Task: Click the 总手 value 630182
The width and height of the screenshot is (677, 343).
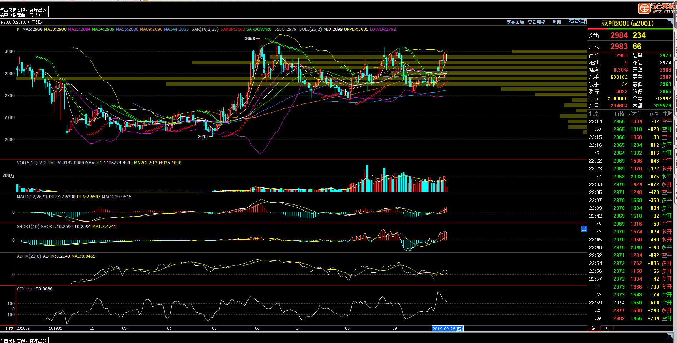Action: click(619, 77)
